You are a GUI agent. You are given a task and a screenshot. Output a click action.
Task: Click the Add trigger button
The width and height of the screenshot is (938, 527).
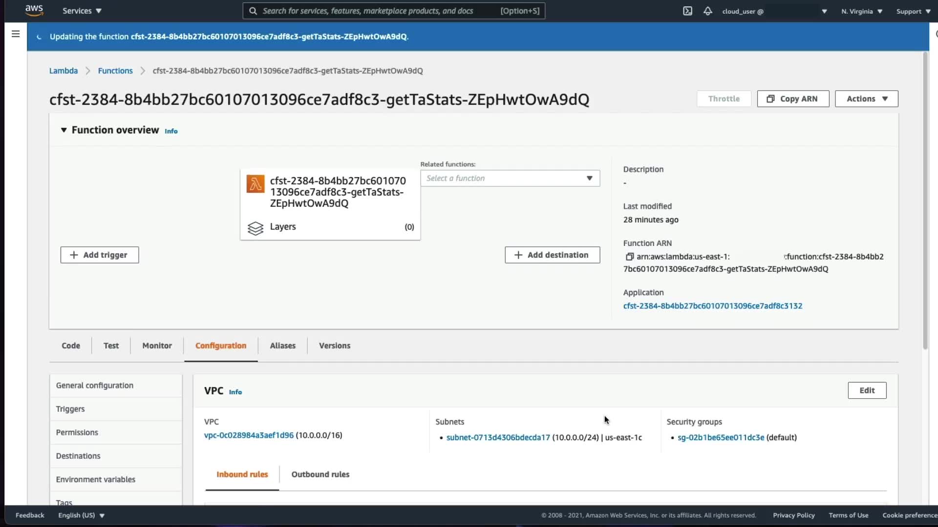tap(100, 255)
